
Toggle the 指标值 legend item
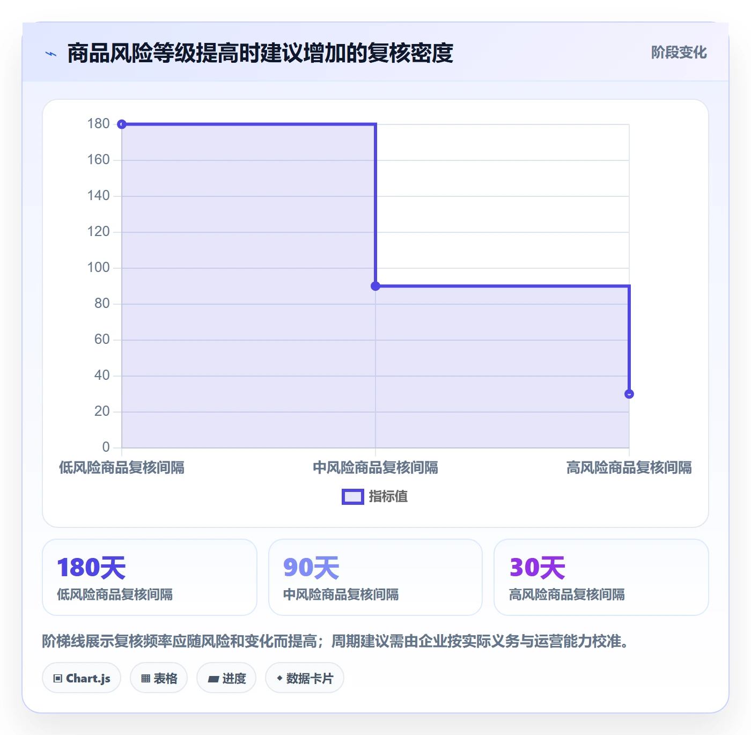pos(375,496)
